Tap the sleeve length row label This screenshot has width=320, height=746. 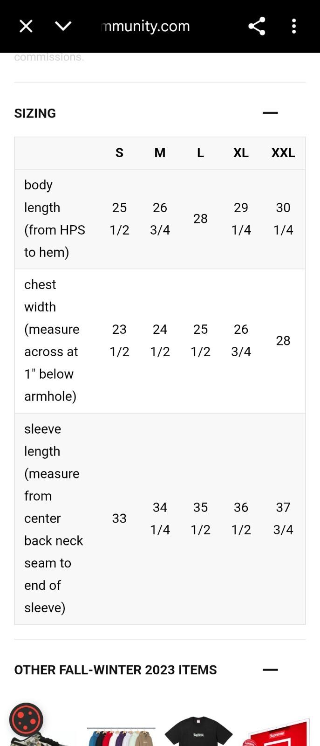click(x=54, y=518)
